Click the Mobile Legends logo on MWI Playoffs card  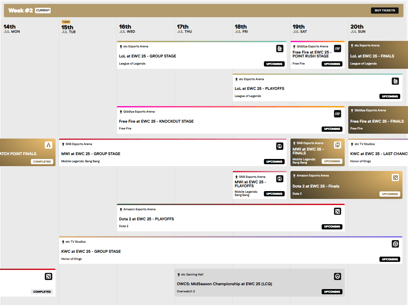pyautogui.click(x=280, y=179)
